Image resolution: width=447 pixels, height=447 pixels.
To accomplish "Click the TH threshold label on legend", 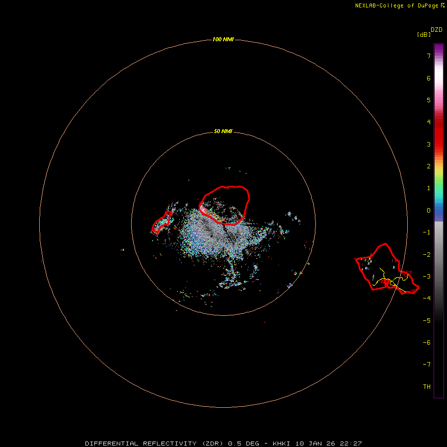I will [x=427, y=386].
